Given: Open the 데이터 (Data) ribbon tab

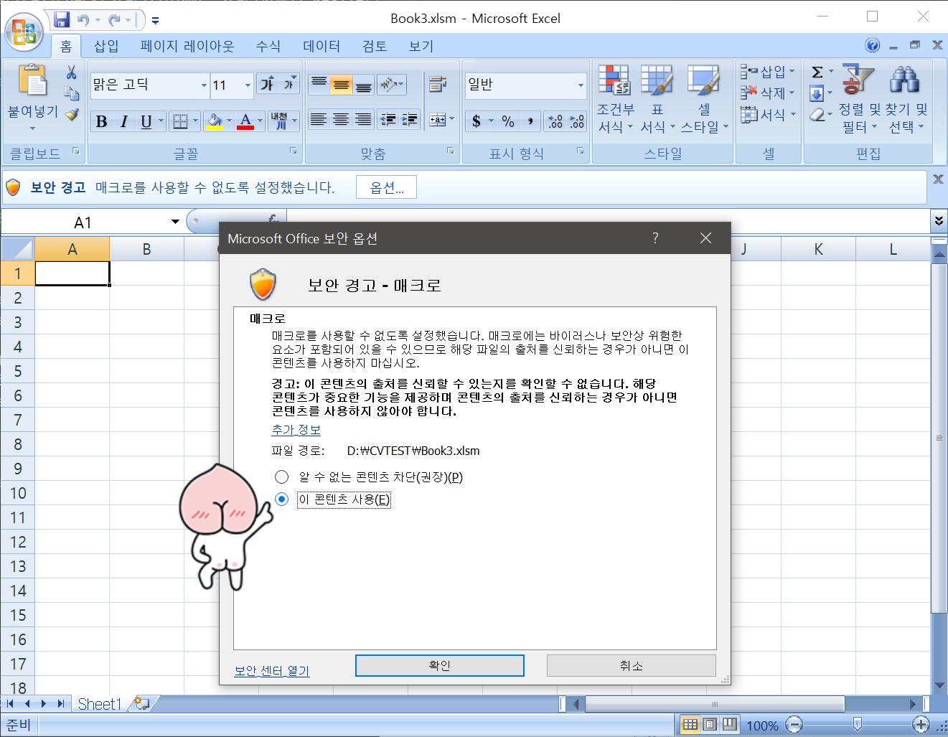Looking at the screenshot, I should pos(322,47).
